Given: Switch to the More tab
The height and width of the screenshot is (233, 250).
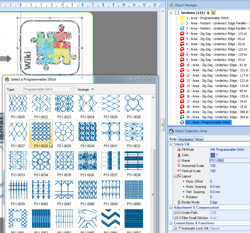Looking at the screenshot, I should pos(199,139).
